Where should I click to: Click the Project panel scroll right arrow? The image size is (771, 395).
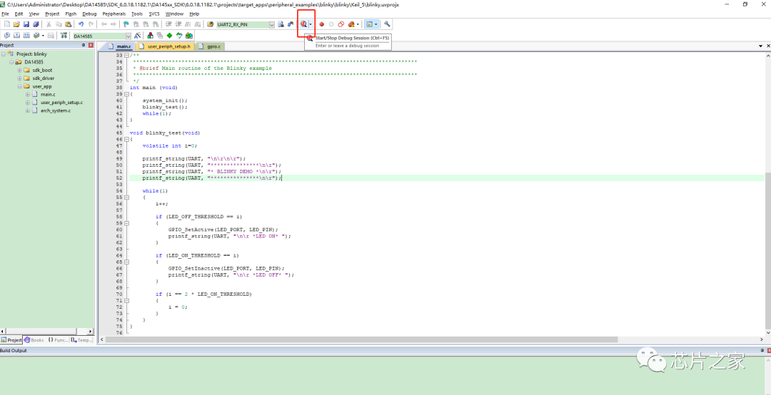(x=91, y=332)
